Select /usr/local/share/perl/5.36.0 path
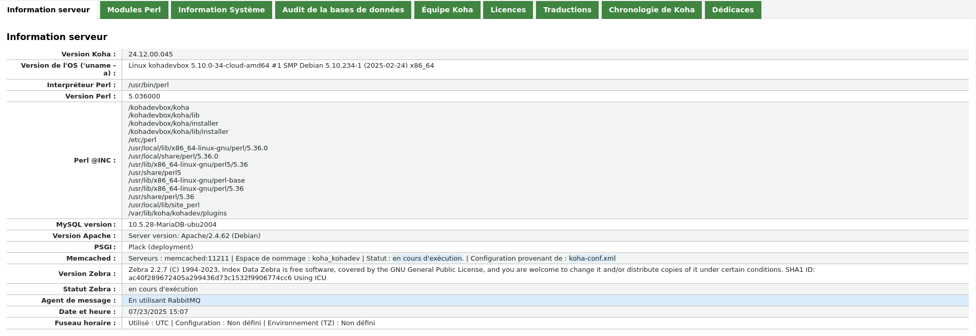976x336 pixels. click(173, 156)
